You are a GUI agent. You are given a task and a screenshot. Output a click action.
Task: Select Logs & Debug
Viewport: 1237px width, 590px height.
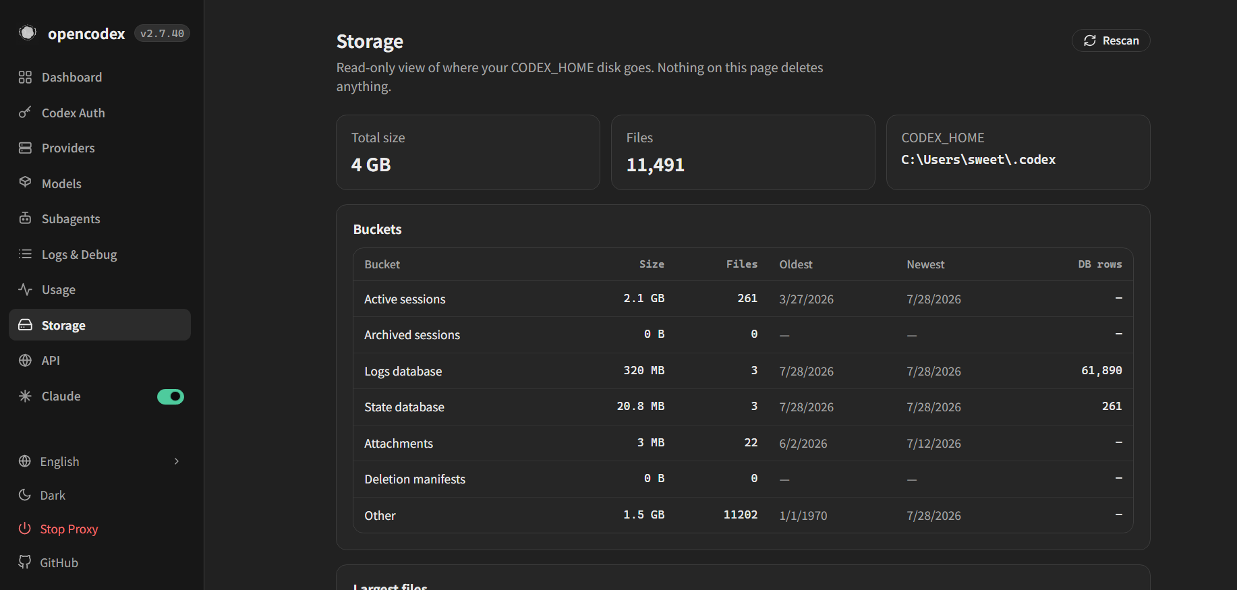click(100, 254)
